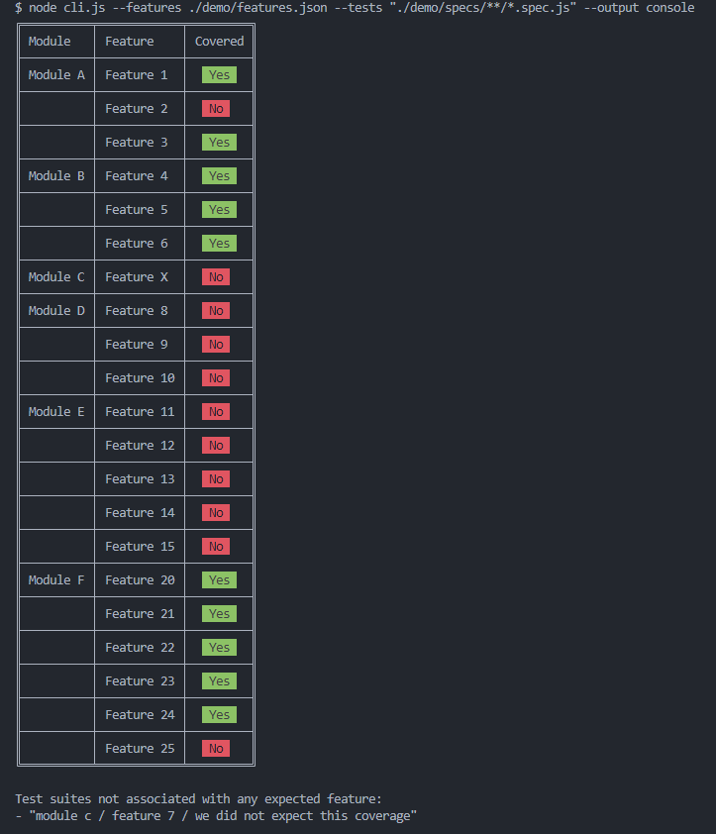The width and height of the screenshot is (716, 834).
Task: Select the Feature 10 cell
Action: [140, 378]
